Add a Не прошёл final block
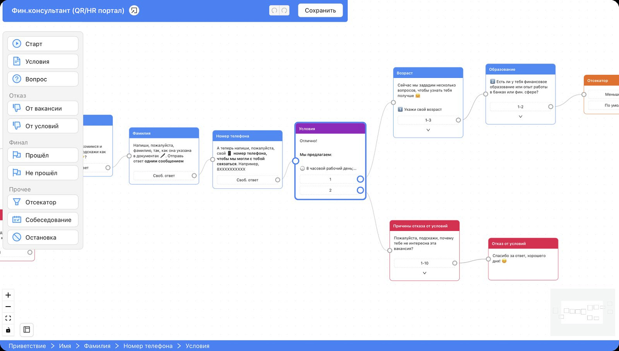The image size is (619, 351). pyautogui.click(x=43, y=172)
